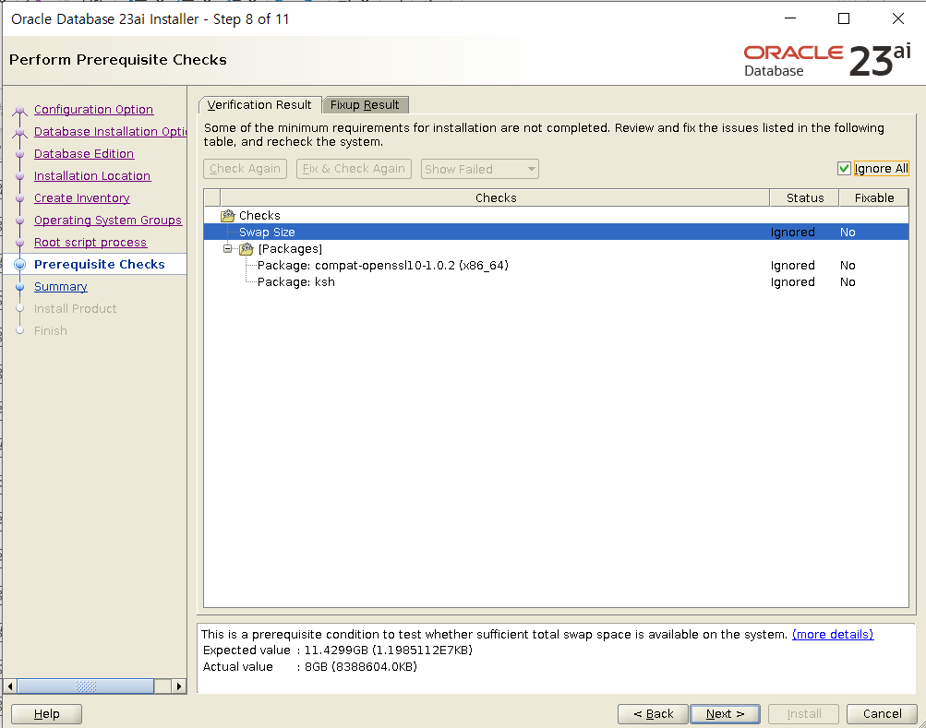The width and height of the screenshot is (926, 728).
Task: Click the Check Again button
Action: pos(245,169)
